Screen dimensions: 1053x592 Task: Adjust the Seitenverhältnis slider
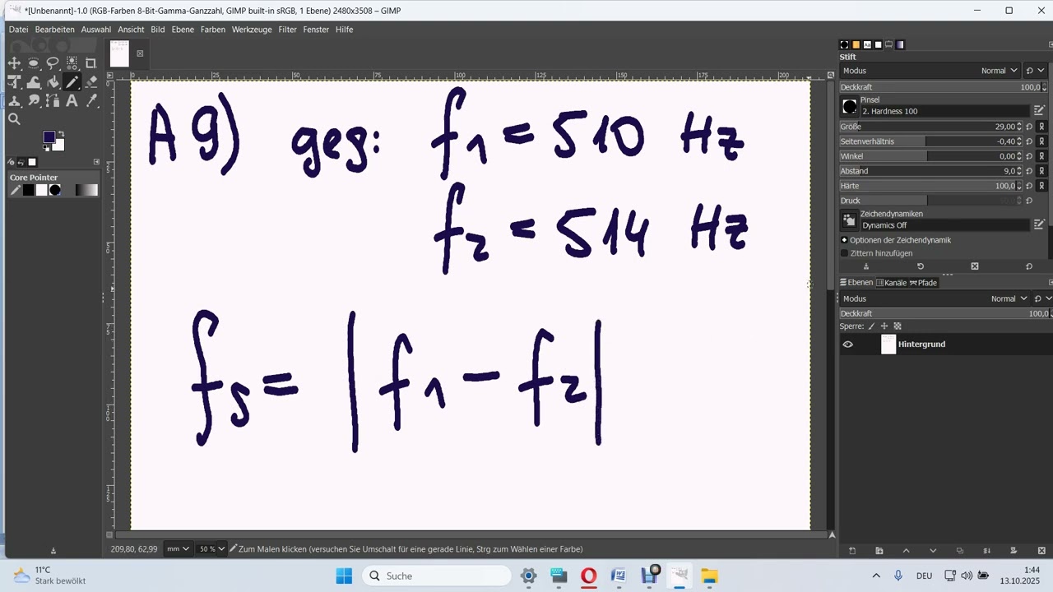tap(930, 141)
